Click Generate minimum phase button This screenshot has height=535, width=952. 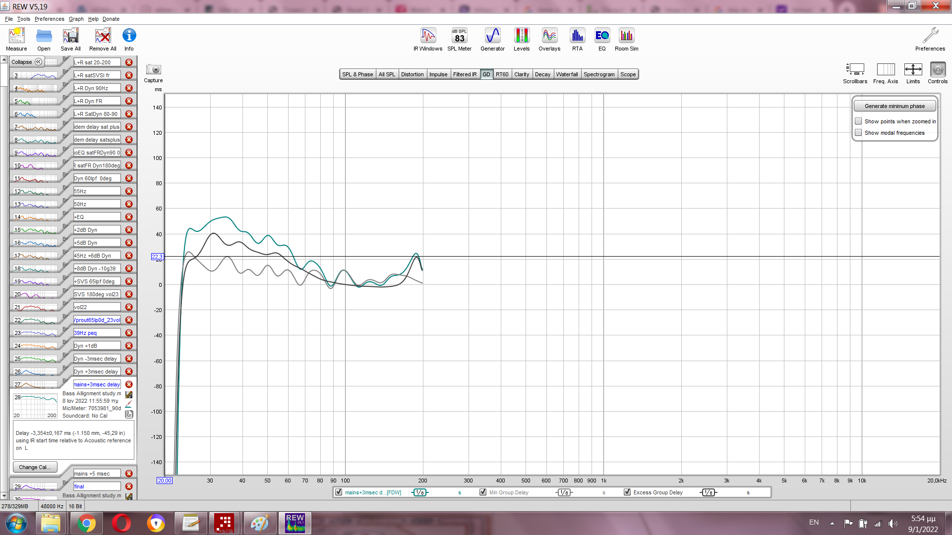[x=894, y=106]
